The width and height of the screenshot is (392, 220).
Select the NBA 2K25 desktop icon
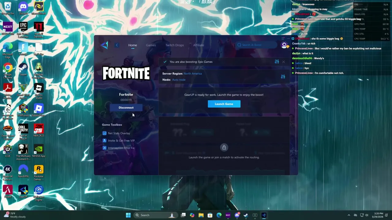point(38,130)
